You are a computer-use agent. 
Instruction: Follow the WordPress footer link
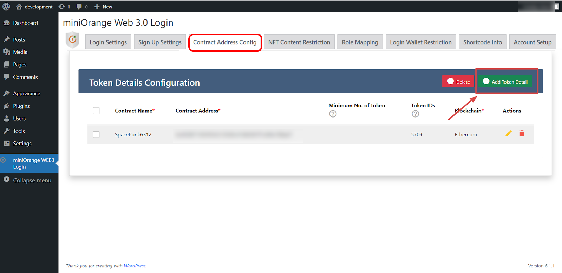coord(135,266)
